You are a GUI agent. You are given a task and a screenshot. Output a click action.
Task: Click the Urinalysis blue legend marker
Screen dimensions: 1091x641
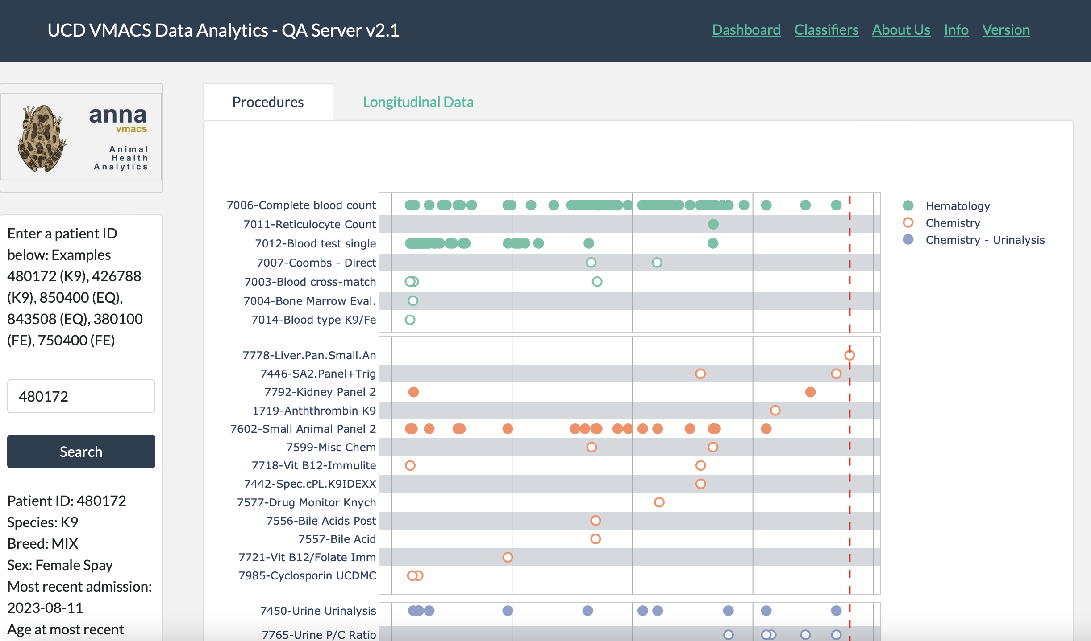click(x=908, y=239)
